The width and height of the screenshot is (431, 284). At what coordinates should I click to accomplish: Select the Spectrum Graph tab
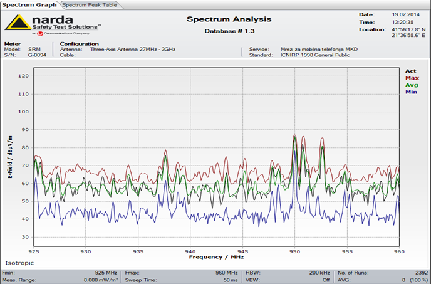point(29,4)
